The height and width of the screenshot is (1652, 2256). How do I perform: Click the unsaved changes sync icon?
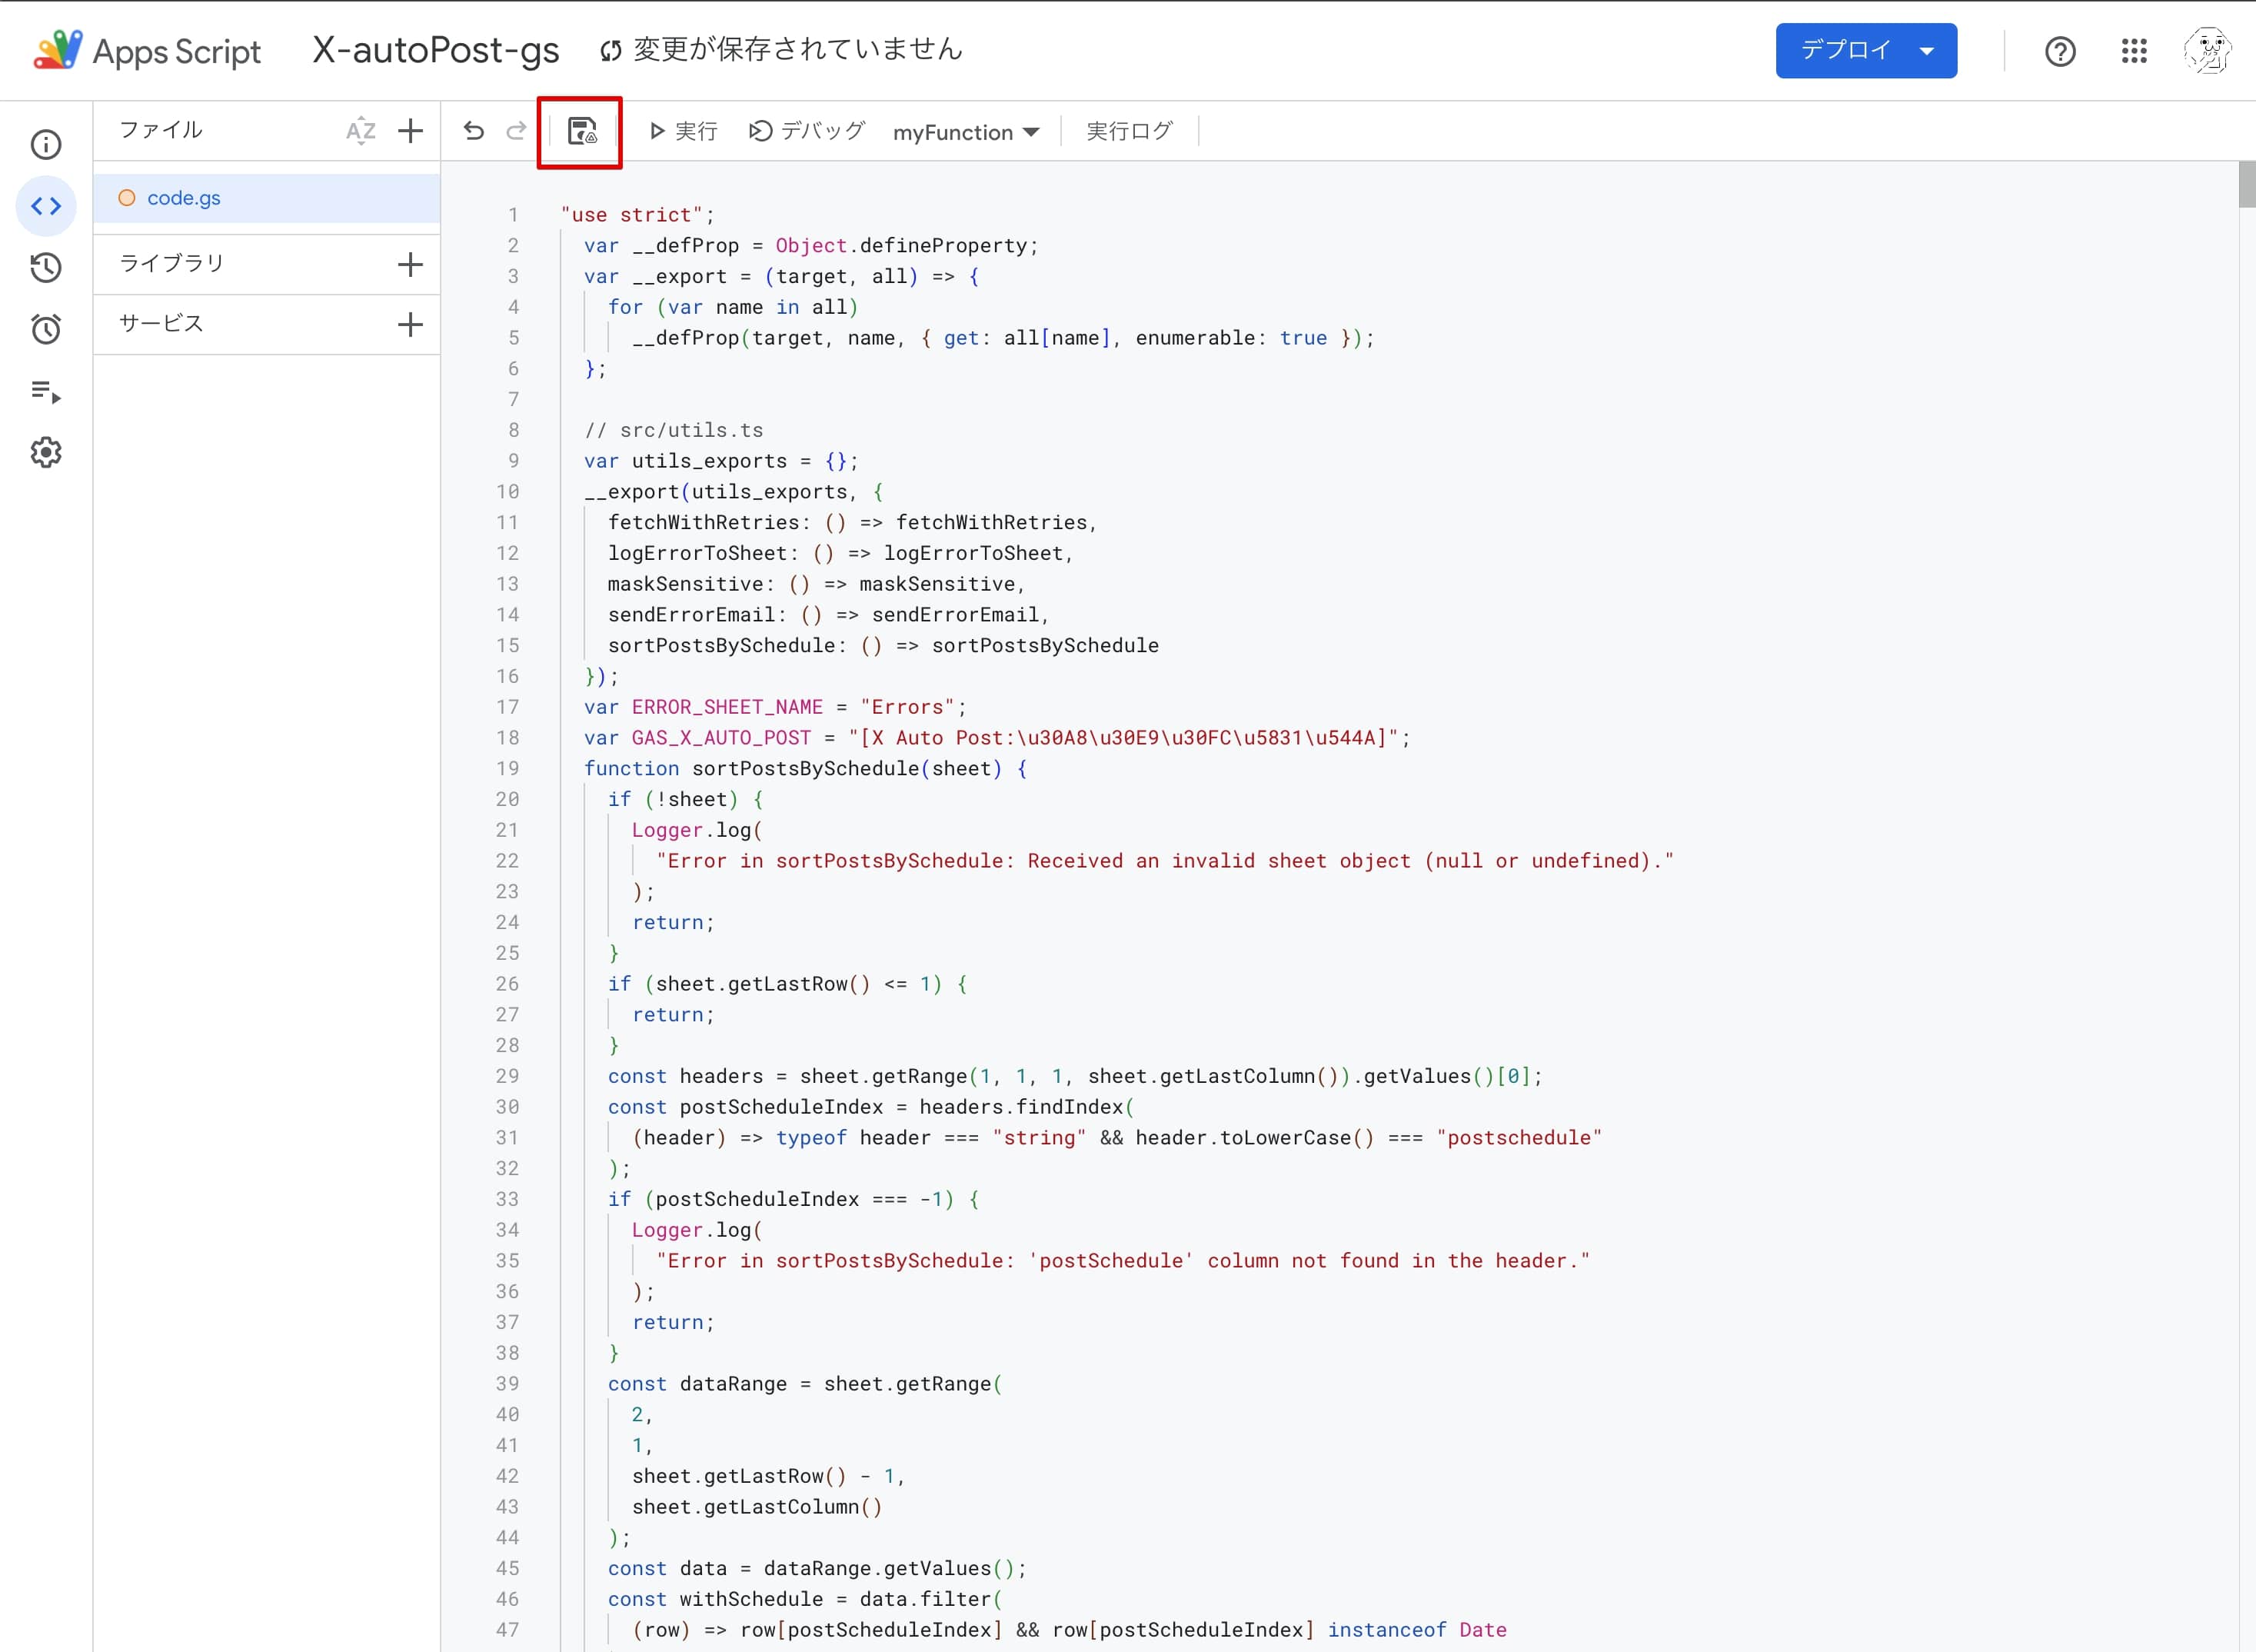tap(611, 50)
